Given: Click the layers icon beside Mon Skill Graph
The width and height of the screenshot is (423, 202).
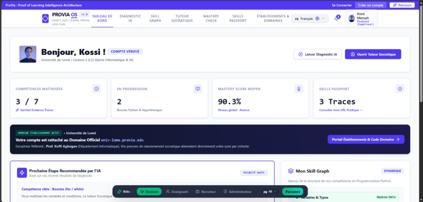Looking at the screenshot, I should pos(291,171).
